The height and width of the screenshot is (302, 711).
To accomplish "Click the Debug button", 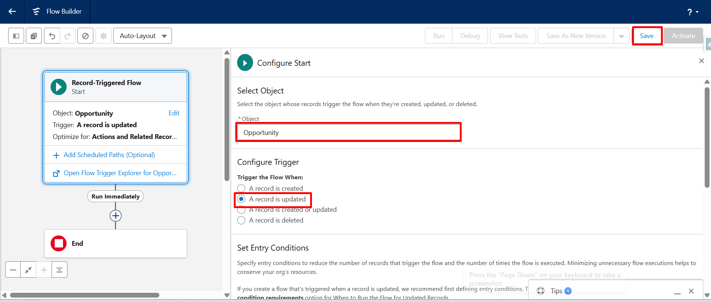I will tap(470, 36).
